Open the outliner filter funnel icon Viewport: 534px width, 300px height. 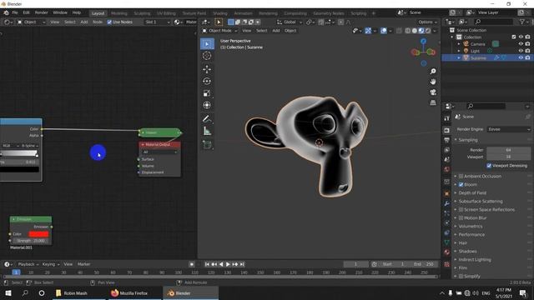(x=521, y=22)
